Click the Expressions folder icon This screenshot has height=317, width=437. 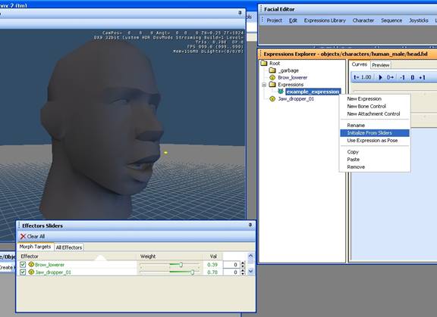coord(272,85)
